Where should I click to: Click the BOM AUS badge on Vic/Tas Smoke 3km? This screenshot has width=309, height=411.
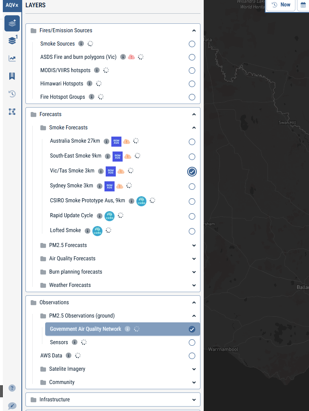[111, 171]
